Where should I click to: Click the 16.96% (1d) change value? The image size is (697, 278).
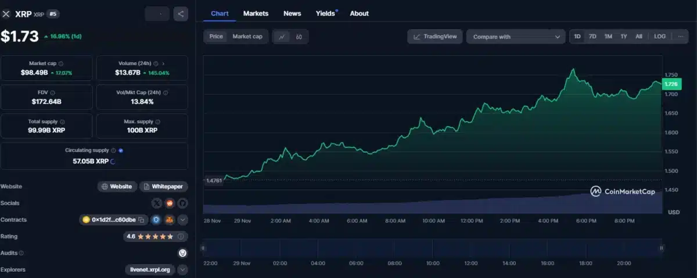coord(63,37)
